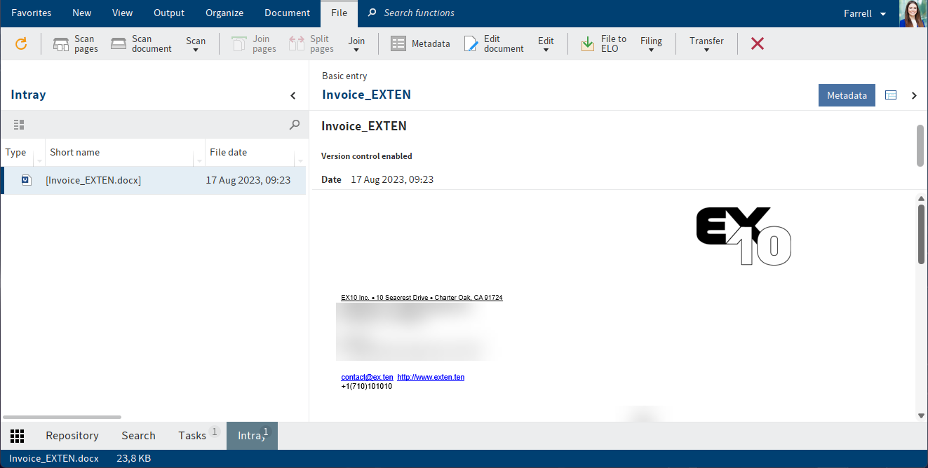Expand the Scan dropdown menu
Image resolution: width=928 pixels, height=468 pixels.
[196, 45]
